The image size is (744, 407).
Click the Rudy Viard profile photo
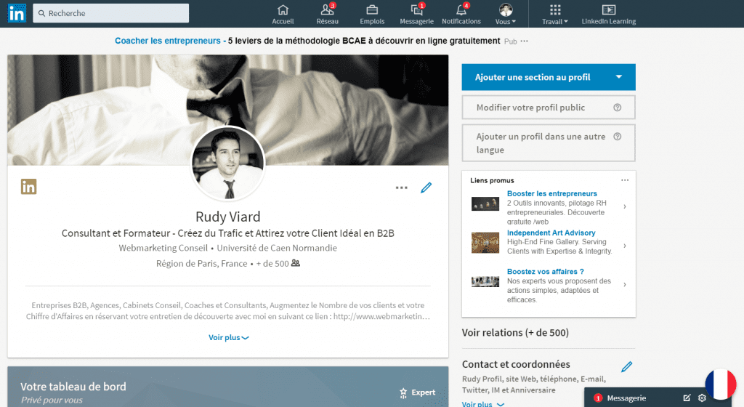(227, 164)
